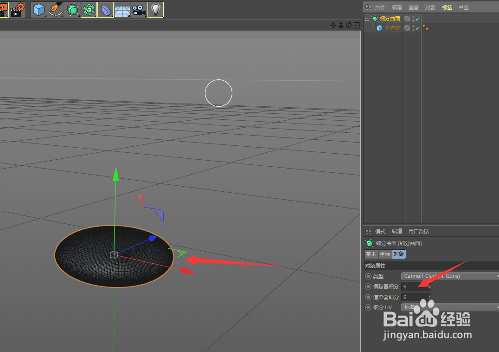Image resolution: width=499 pixels, height=352 pixels.
Task: Click the blue Z-axis handle in viewport
Action: click(153, 238)
